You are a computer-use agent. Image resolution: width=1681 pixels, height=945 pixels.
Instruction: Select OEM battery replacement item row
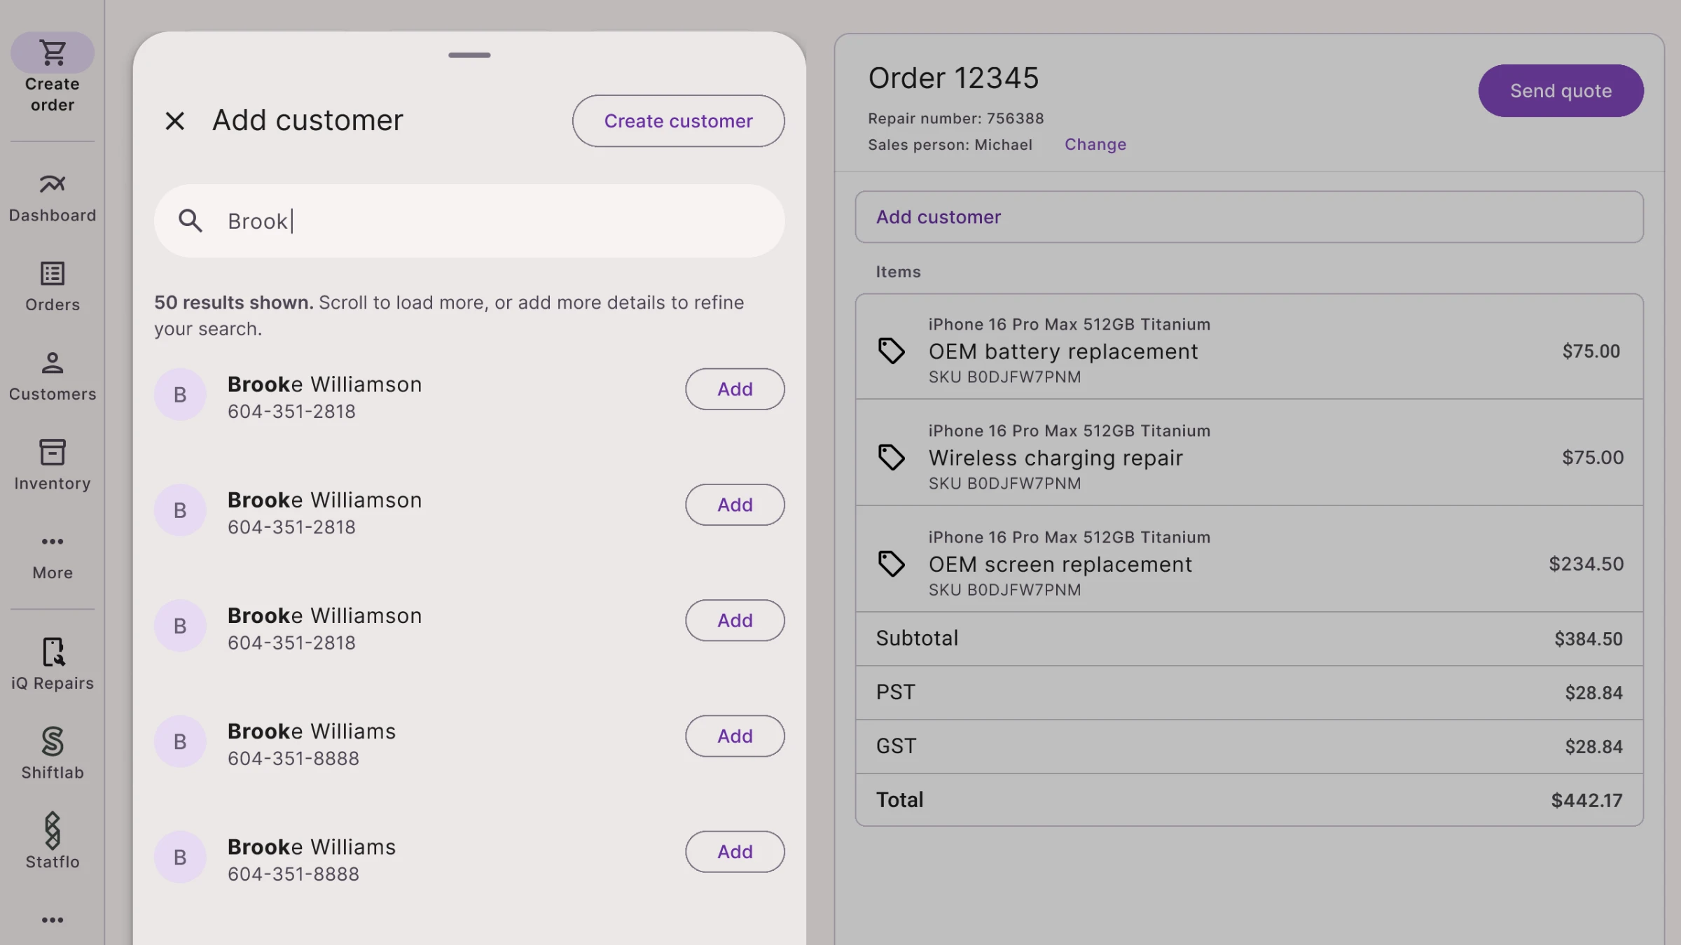pyautogui.click(x=1249, y=347)
